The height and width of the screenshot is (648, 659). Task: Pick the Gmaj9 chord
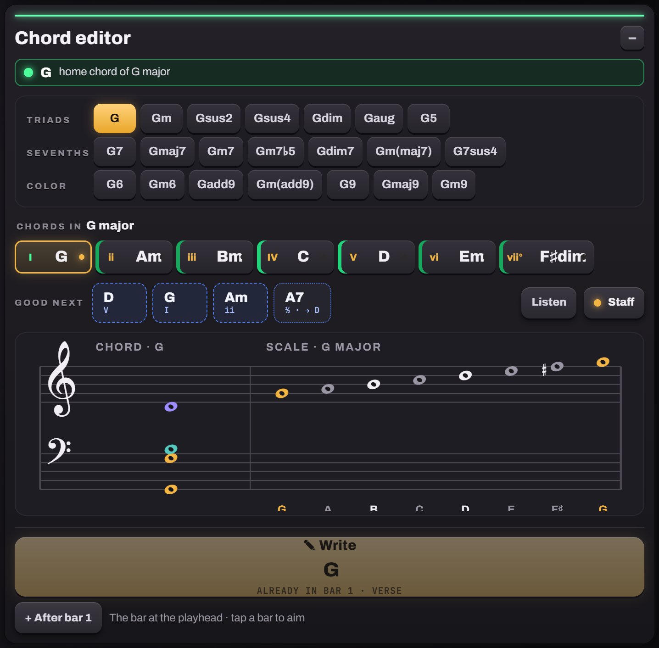click(x=400, y=184)
